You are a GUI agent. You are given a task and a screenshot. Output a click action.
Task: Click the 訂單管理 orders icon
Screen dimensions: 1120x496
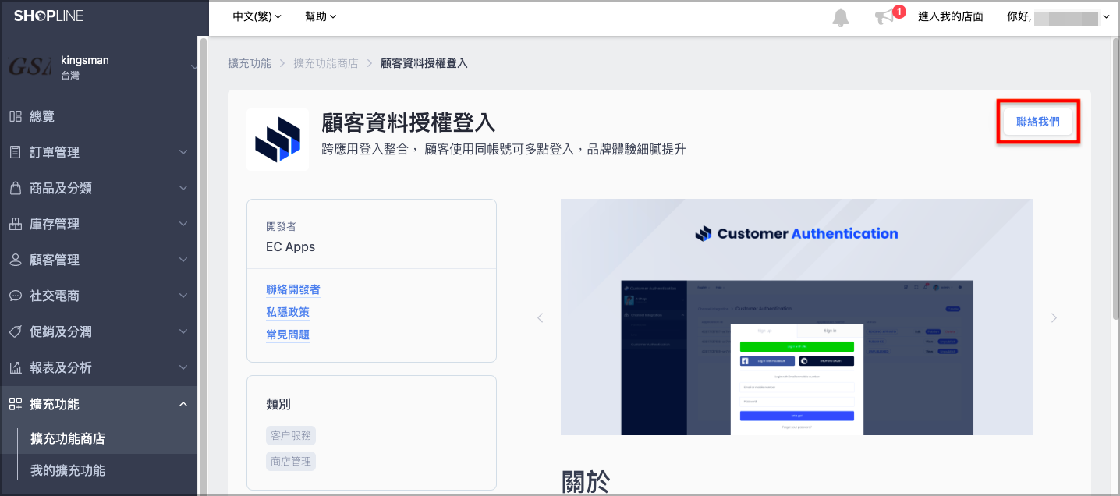[16, 152]
